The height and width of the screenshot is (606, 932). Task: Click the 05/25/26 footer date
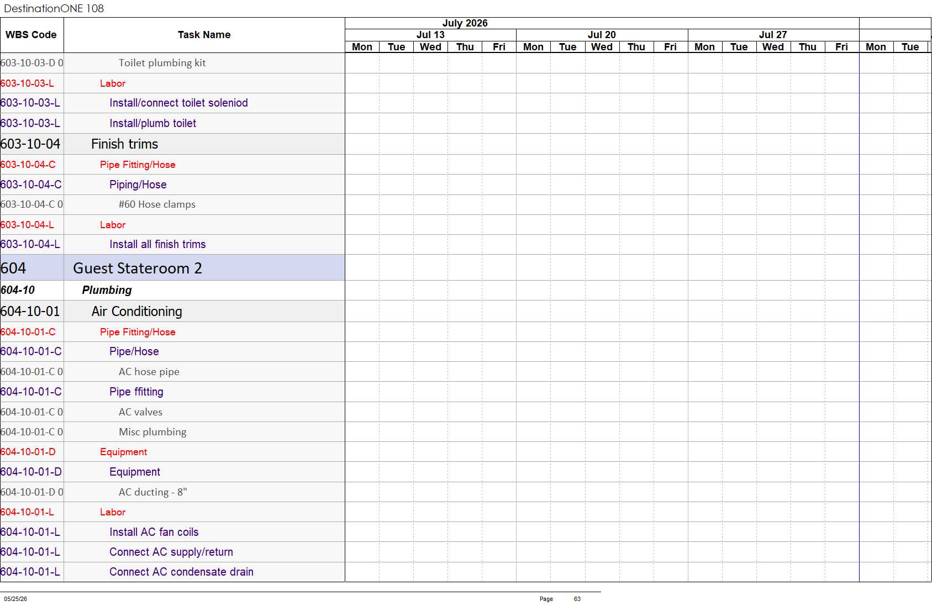tap(15, 599)
